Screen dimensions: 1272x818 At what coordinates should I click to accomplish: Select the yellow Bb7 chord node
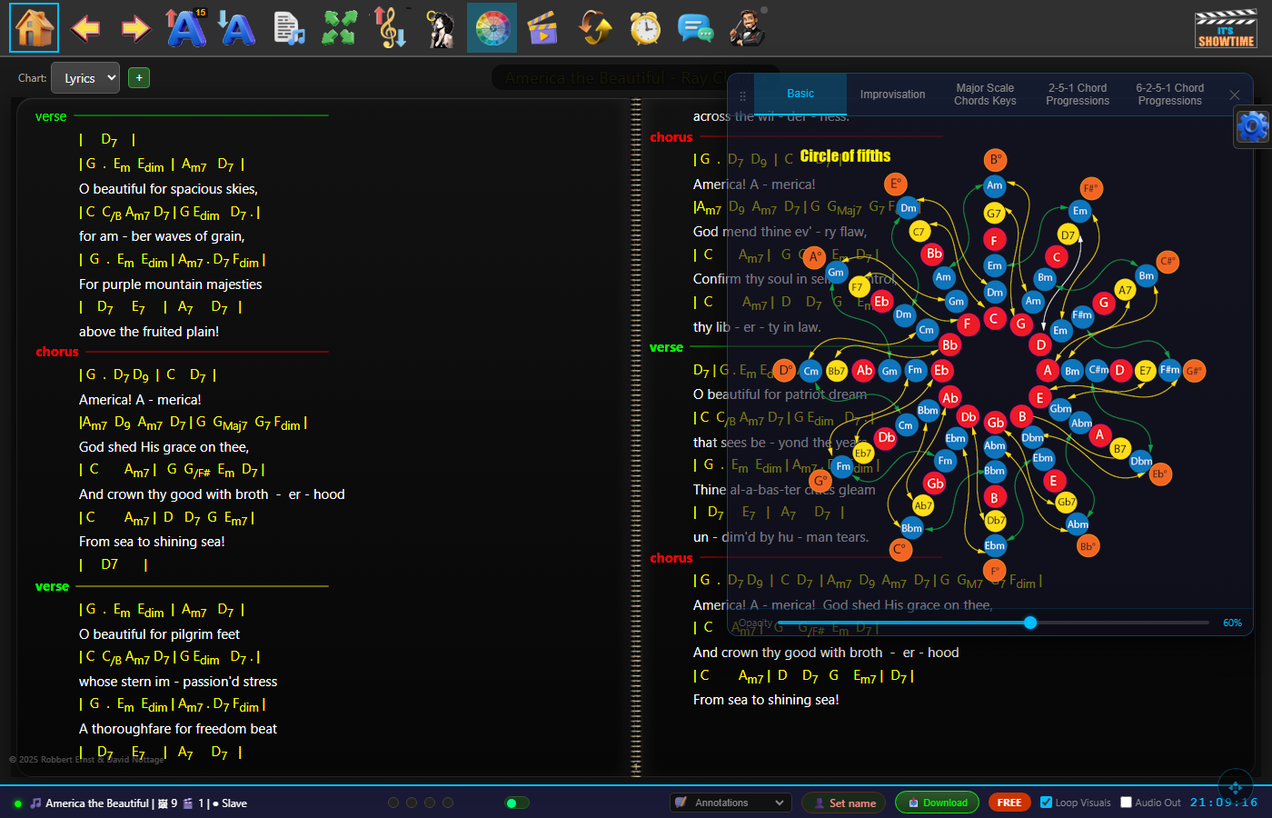837,371
